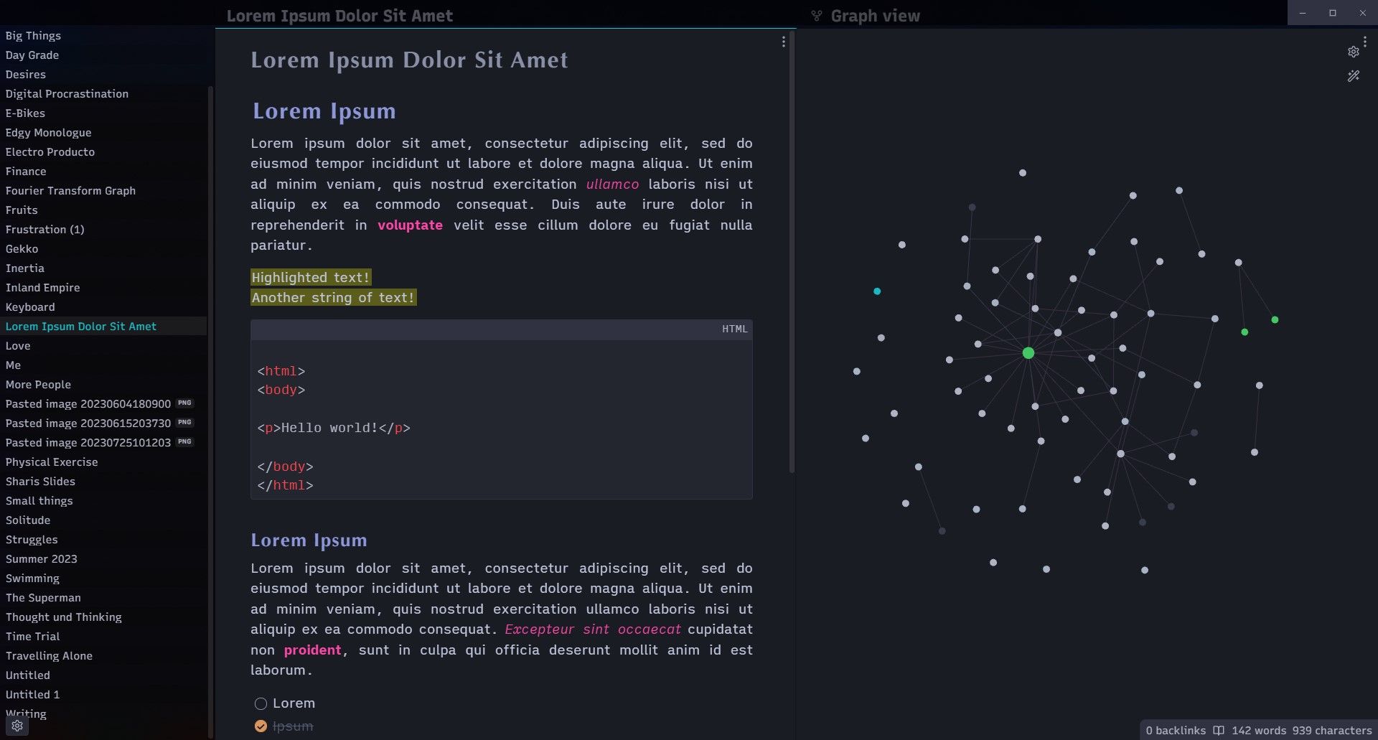Click the PNG badge next to Pasted image 20230604180900

[184, 403]
